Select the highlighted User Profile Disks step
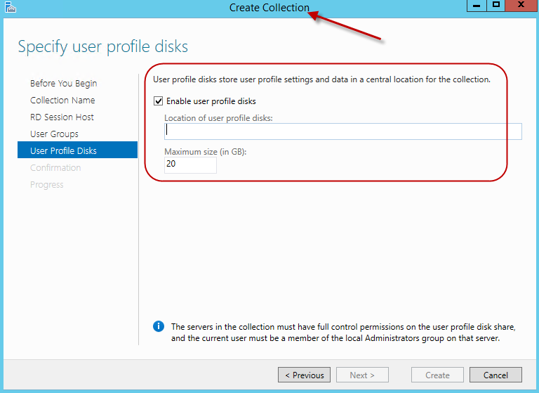The width and height of the screenshot is (539, 393). coord(63,151)
